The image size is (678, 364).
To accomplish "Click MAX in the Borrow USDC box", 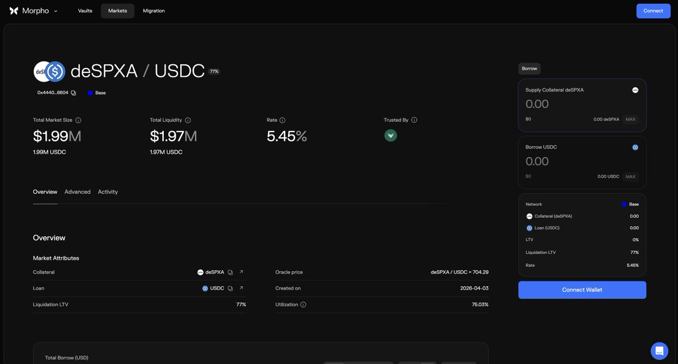I will point(631,176).
